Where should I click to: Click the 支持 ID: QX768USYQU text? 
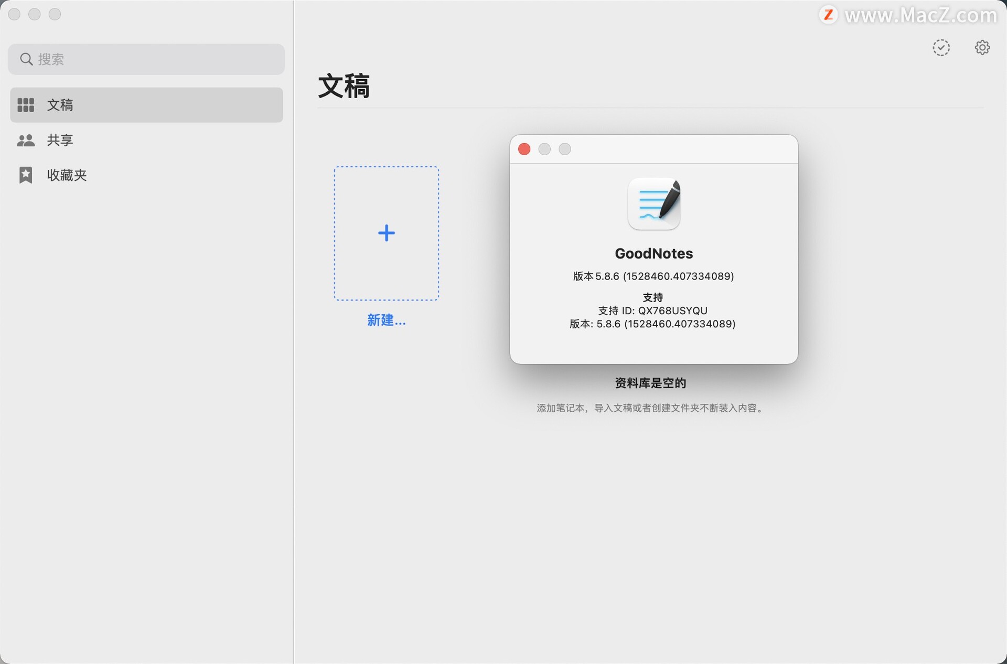coord(653,310)
